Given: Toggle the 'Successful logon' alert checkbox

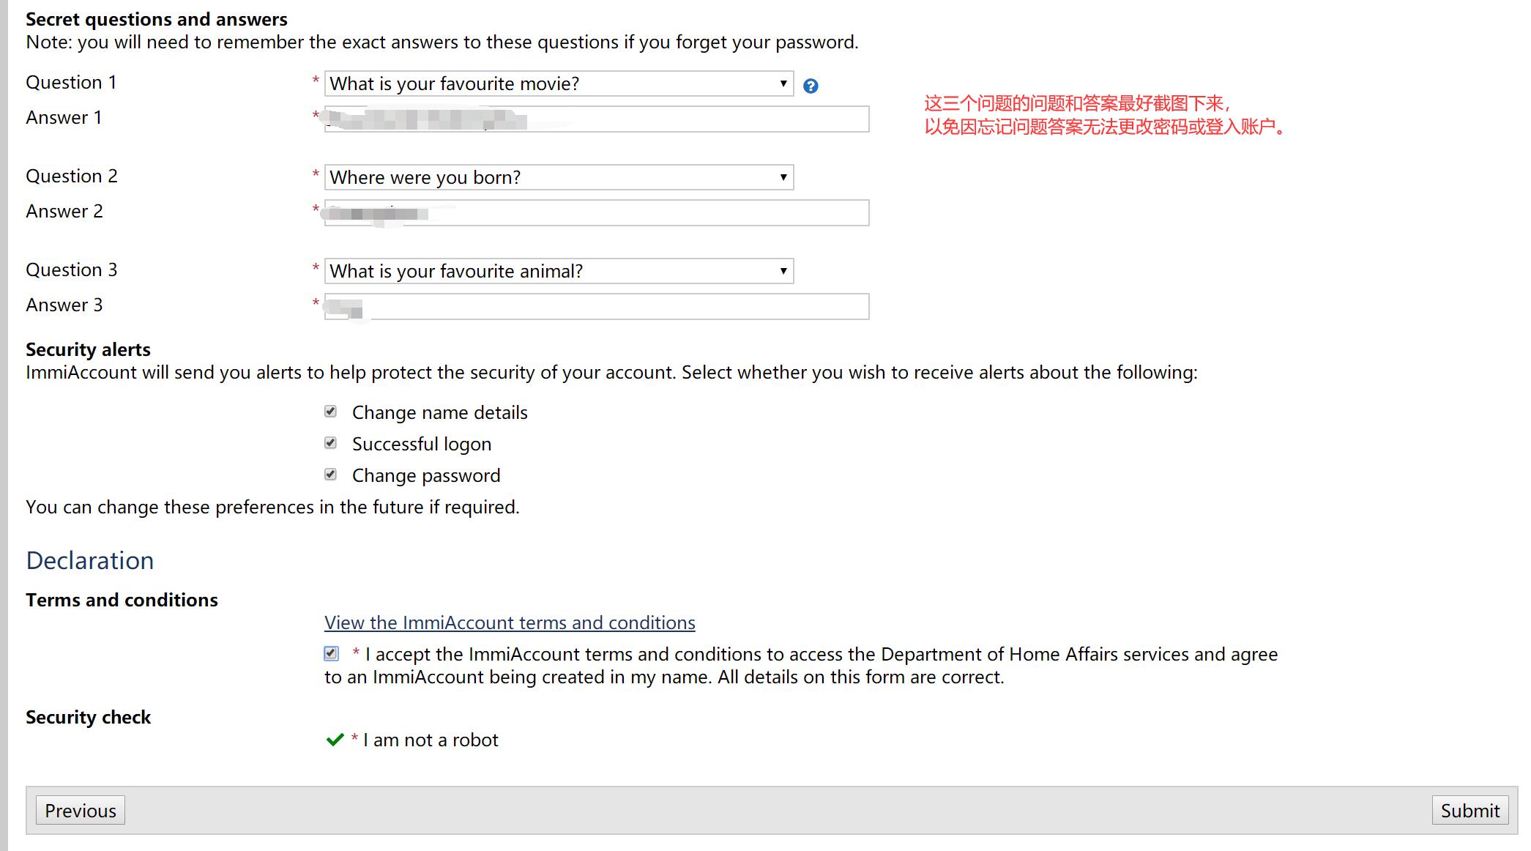Looking at the screenshot, I should (x=331, y=443).
